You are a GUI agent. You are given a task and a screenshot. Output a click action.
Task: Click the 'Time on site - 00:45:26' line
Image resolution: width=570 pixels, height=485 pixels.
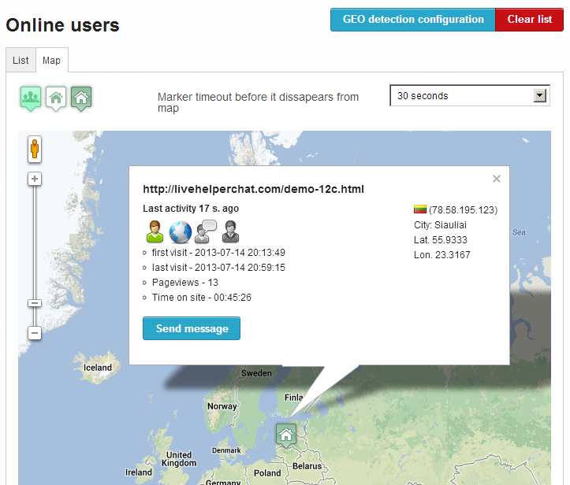[x=202, y=298]
